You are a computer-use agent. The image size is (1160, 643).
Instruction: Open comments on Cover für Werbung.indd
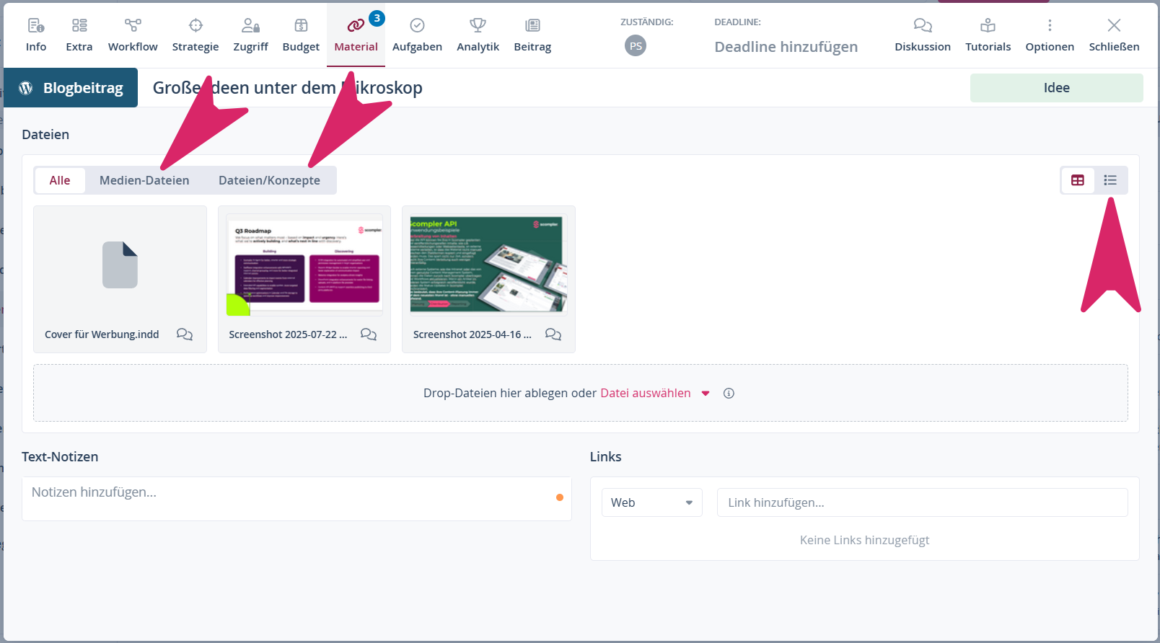tap(185, 334)
